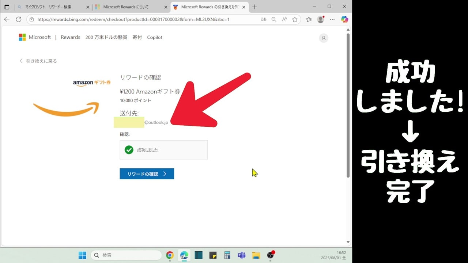Click the 成功しました! confirmation message
Image resolution: width=468 pixels, height=263 pixels.
(148, 150)
